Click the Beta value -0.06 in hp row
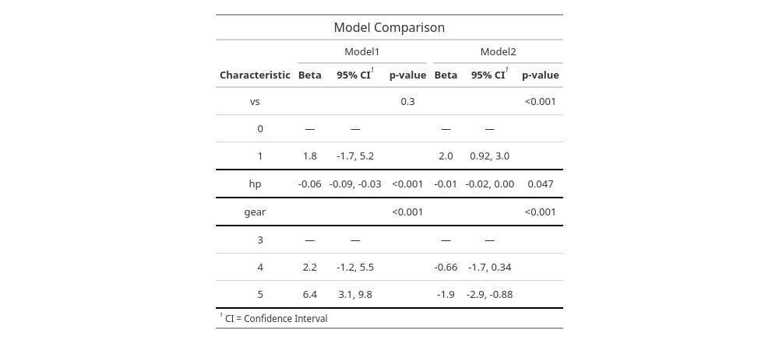The width and height of the screenshot is (779, 343). tap(309, 184)
